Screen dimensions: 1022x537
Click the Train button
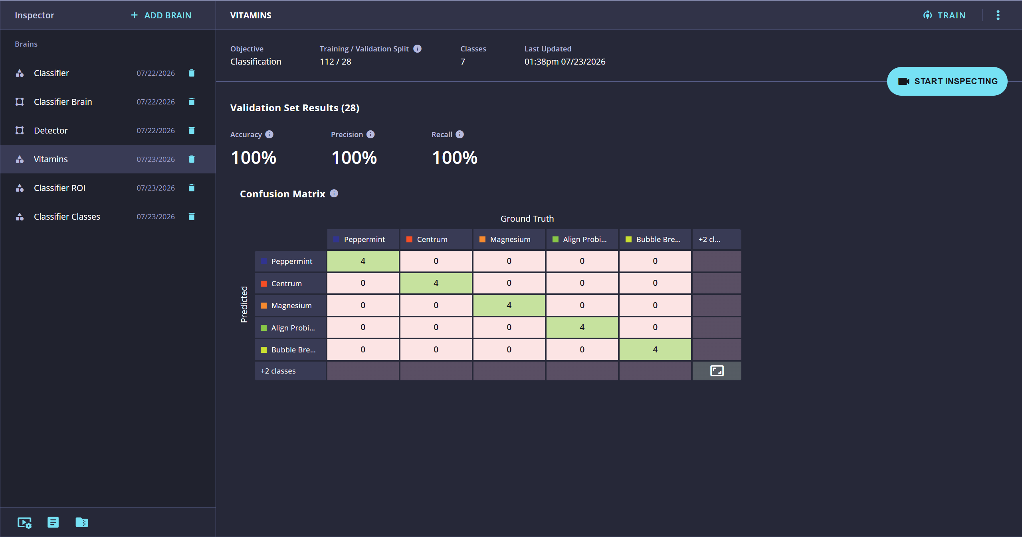click(x=945, y=15)
